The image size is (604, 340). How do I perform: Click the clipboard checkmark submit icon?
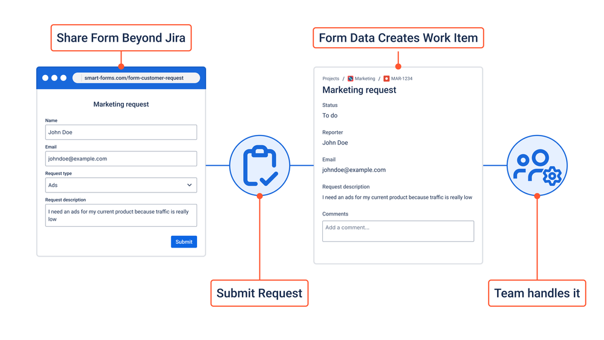259,165
